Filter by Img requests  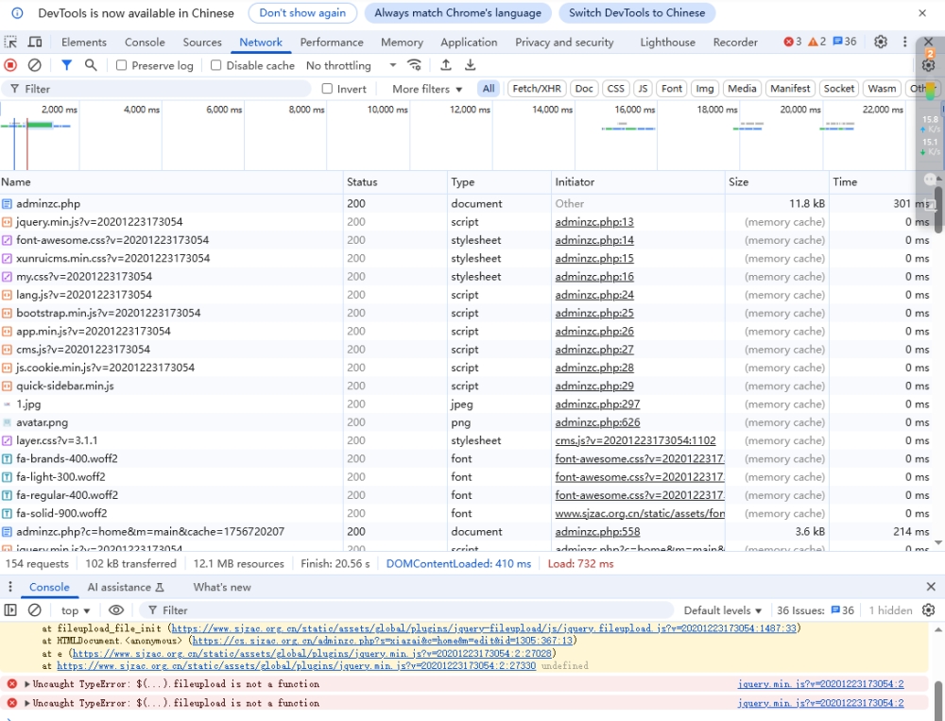pos(705,89)
